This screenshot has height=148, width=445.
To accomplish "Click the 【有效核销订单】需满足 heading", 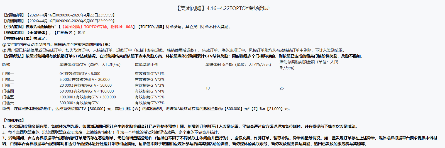I will point(25,38).
